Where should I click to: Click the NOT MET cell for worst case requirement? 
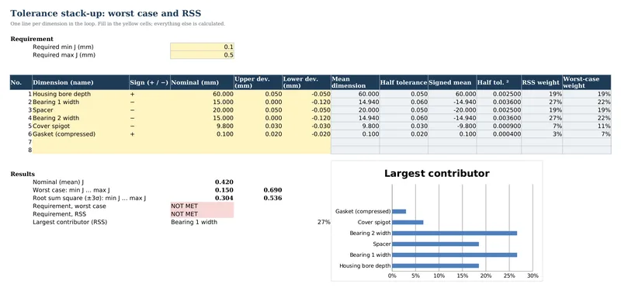pyautogui.click(x=202, y=206)
